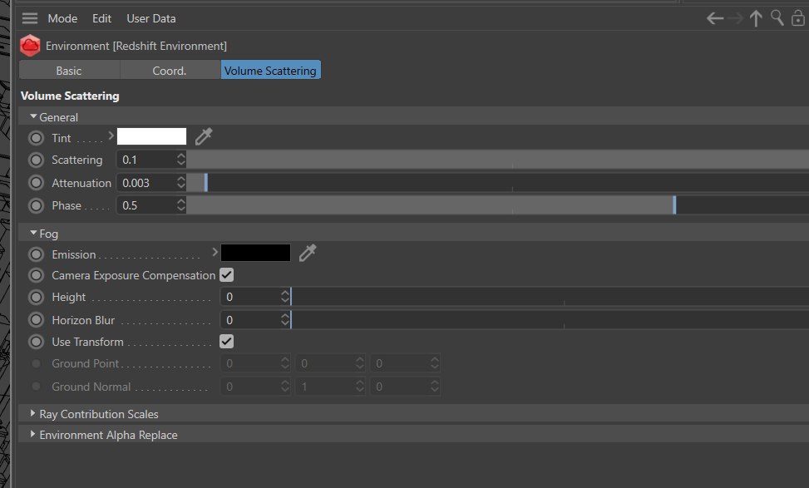Image resolution: width=809 pixels, height=488 pixels.
Task: Toggle the animation dot for Emission
Action: [x=36, y=254]
